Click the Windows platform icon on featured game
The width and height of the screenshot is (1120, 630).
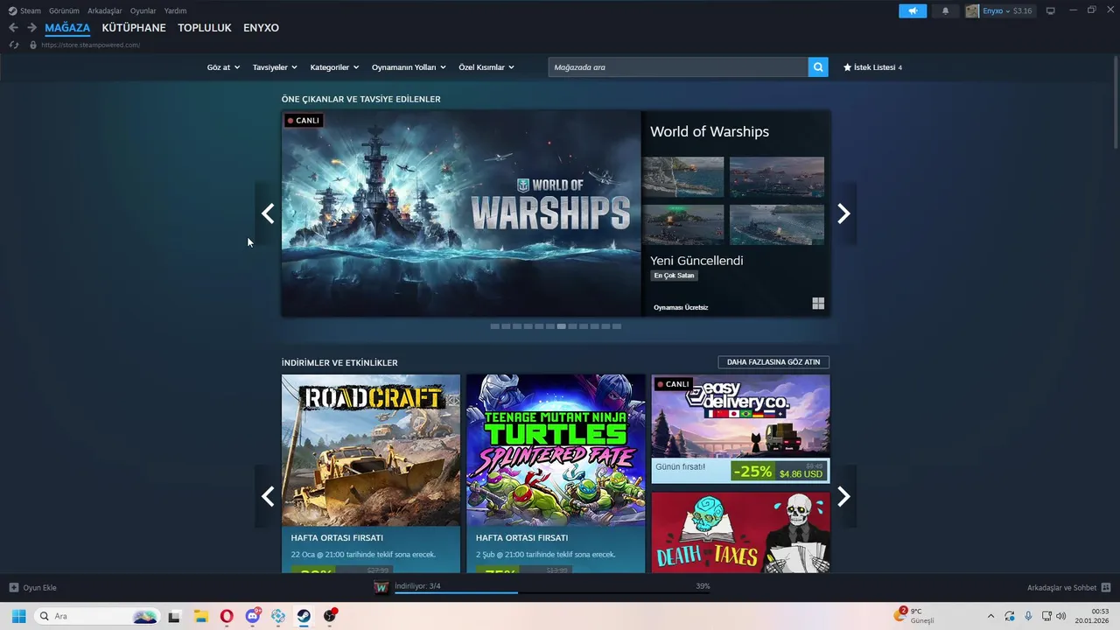[818, 304]
